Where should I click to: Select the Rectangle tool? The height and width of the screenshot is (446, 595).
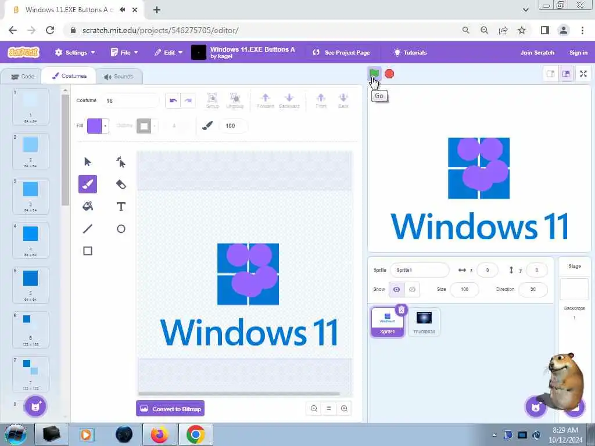(x=88, y=251)
